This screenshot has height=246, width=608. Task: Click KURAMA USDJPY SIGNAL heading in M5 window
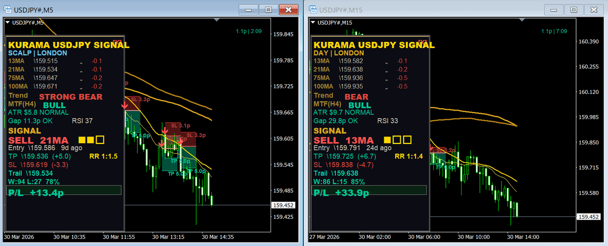click(x=69, y=44)
